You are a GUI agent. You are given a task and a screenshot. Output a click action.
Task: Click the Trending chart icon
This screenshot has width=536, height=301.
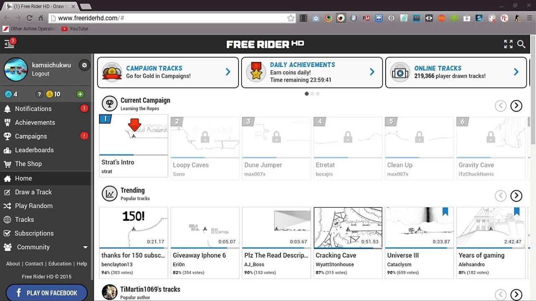109,194
